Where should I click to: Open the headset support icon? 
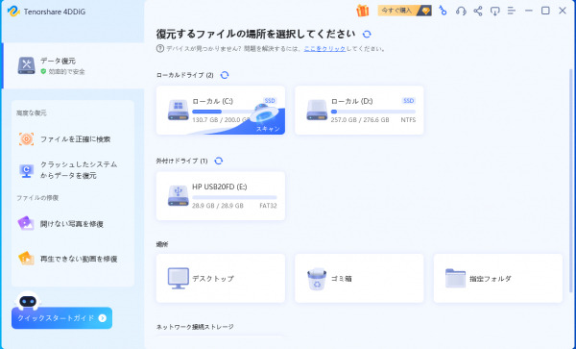[461, 11]
